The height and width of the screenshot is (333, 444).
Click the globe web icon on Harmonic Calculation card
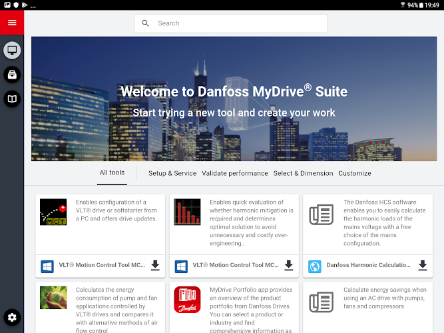(x=315, y=266)
